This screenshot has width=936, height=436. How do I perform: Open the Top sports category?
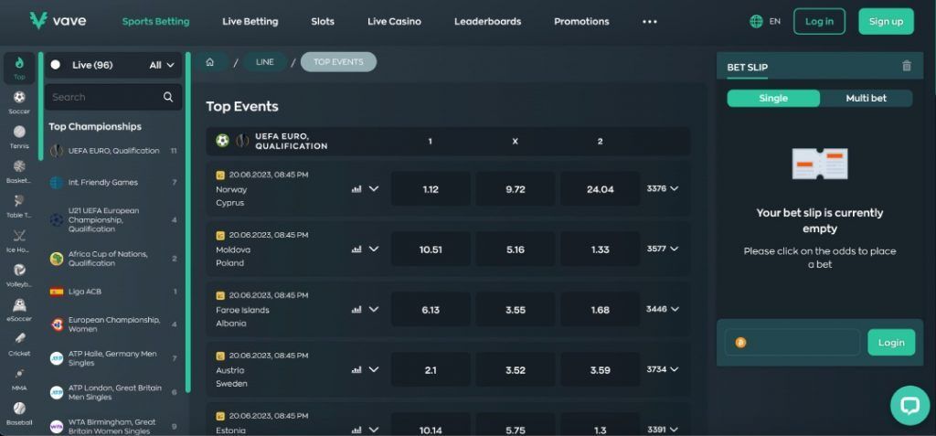pos(19,68)
